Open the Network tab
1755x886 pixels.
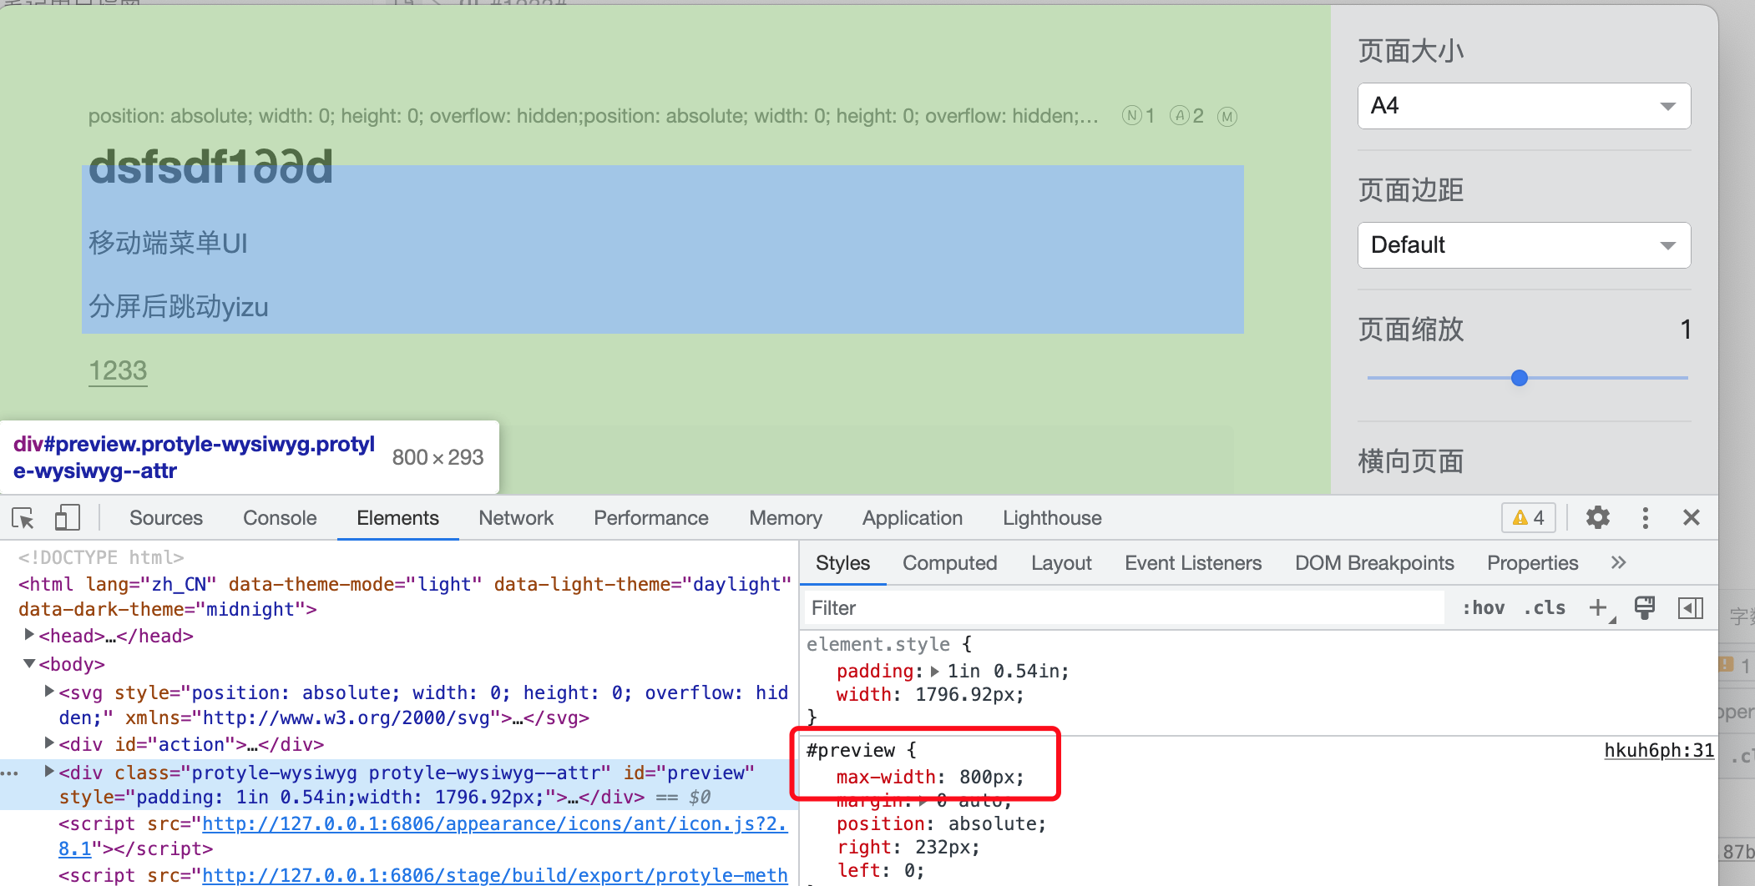516,518
